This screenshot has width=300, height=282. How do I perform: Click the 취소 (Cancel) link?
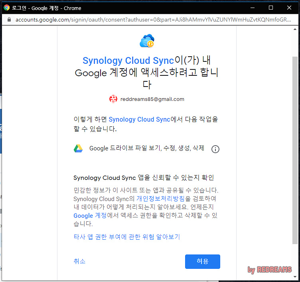(79, 261)
